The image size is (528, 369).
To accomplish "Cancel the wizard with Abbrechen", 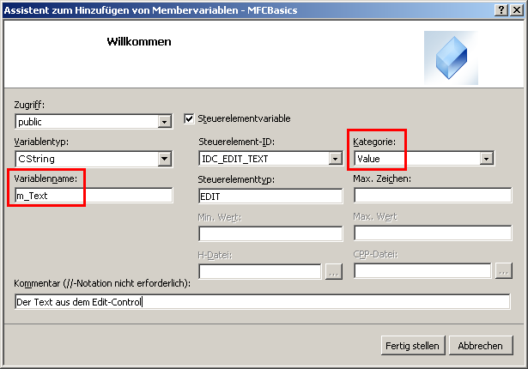I will [481, 346].
